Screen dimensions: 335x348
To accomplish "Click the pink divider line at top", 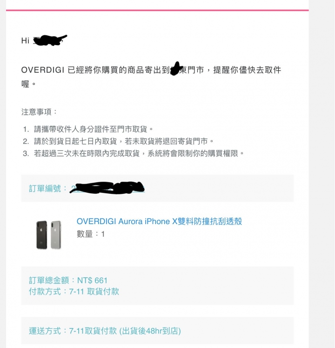I will [157, 10].
